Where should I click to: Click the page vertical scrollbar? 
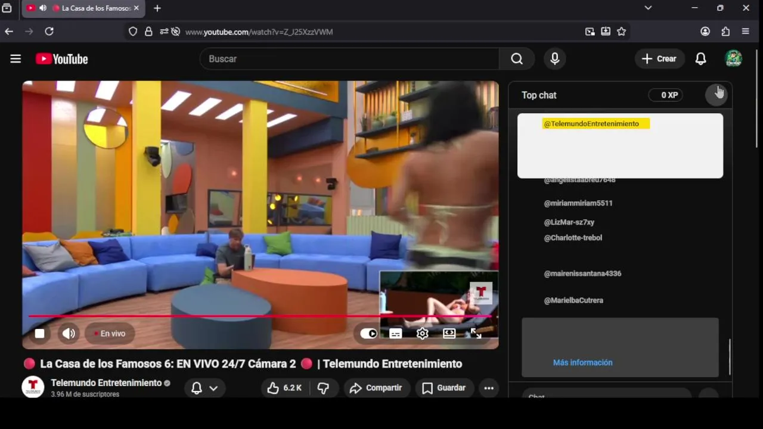758,98
